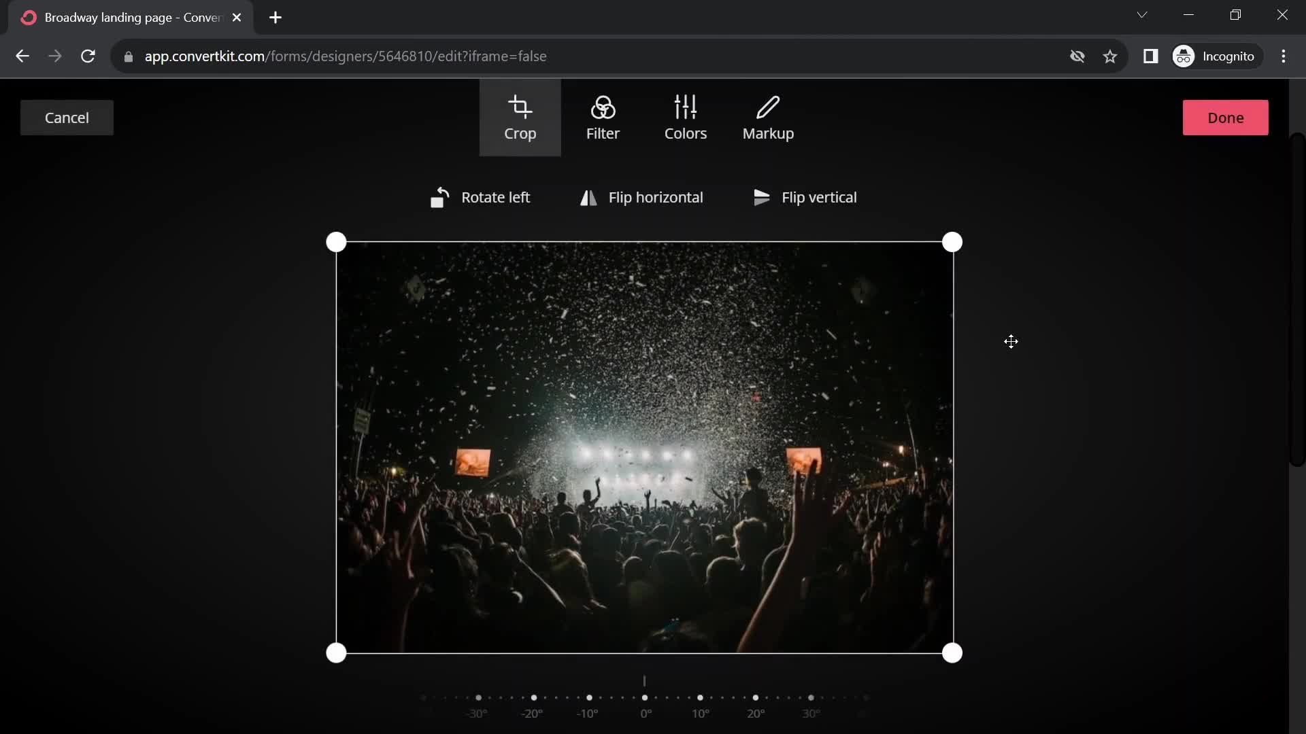Screen dimensions: 1306x734
Task: Click the Flip vertical icon
Action: tap(762, 197)
